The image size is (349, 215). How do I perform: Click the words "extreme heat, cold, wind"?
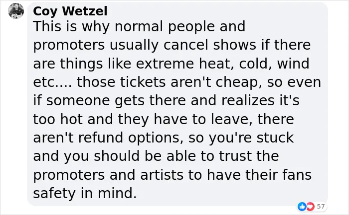[222, 64]
